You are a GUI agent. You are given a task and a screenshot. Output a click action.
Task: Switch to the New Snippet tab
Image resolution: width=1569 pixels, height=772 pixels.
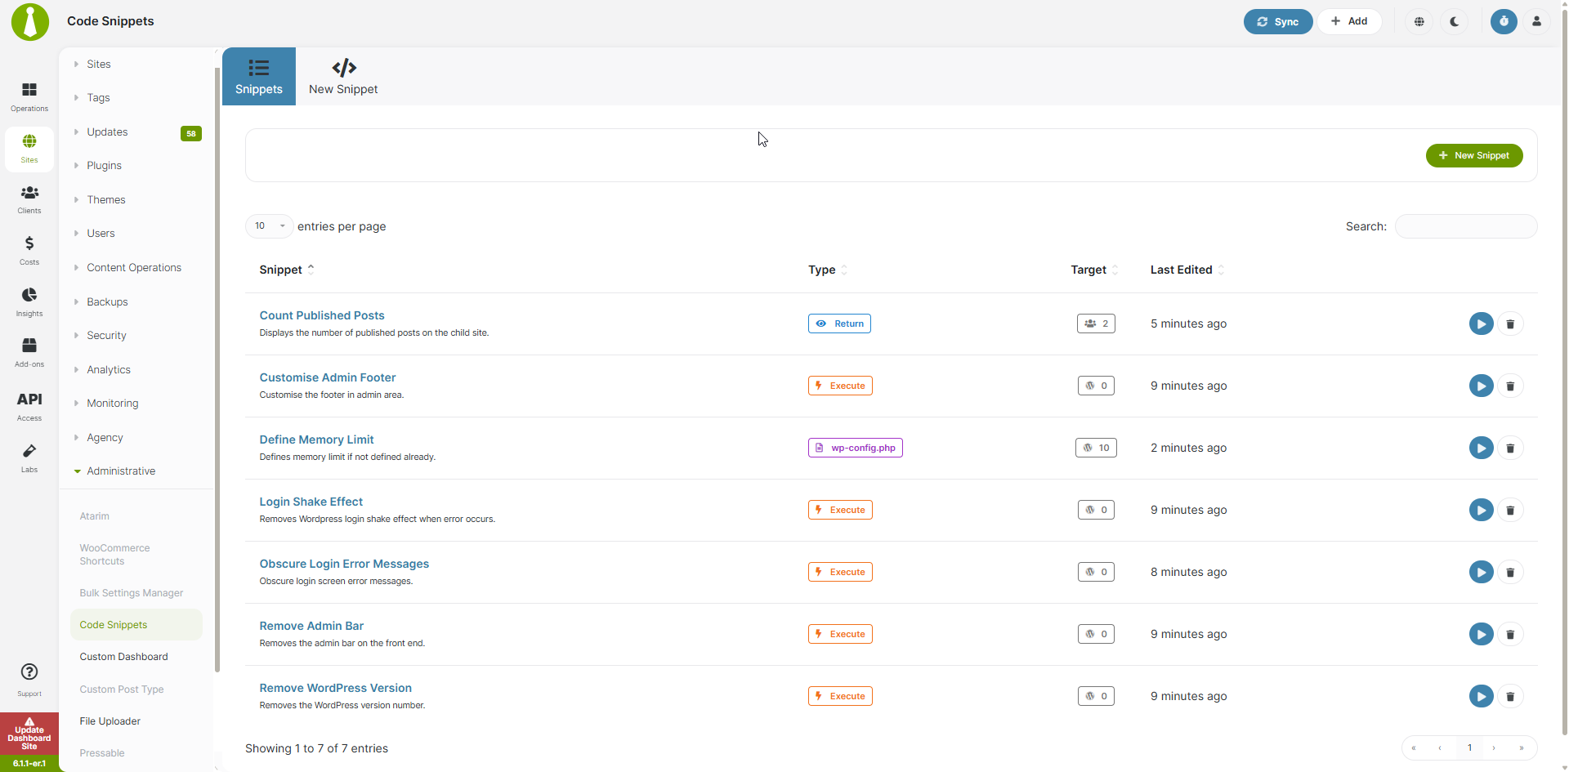click(343, 77)
